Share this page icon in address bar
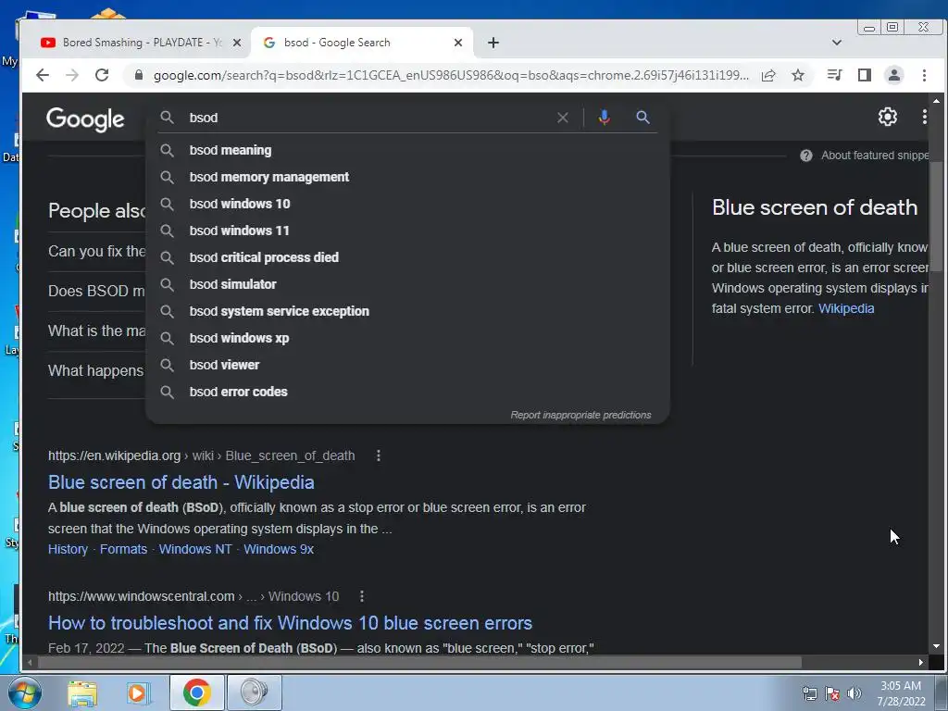This screenshot has height=711, width=948. (768, 75)
